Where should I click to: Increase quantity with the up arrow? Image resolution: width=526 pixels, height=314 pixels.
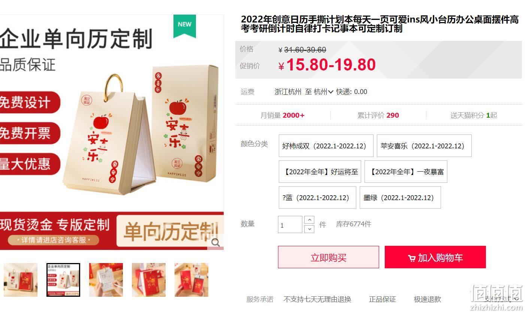pyautogui.click(x=309, y=220)
